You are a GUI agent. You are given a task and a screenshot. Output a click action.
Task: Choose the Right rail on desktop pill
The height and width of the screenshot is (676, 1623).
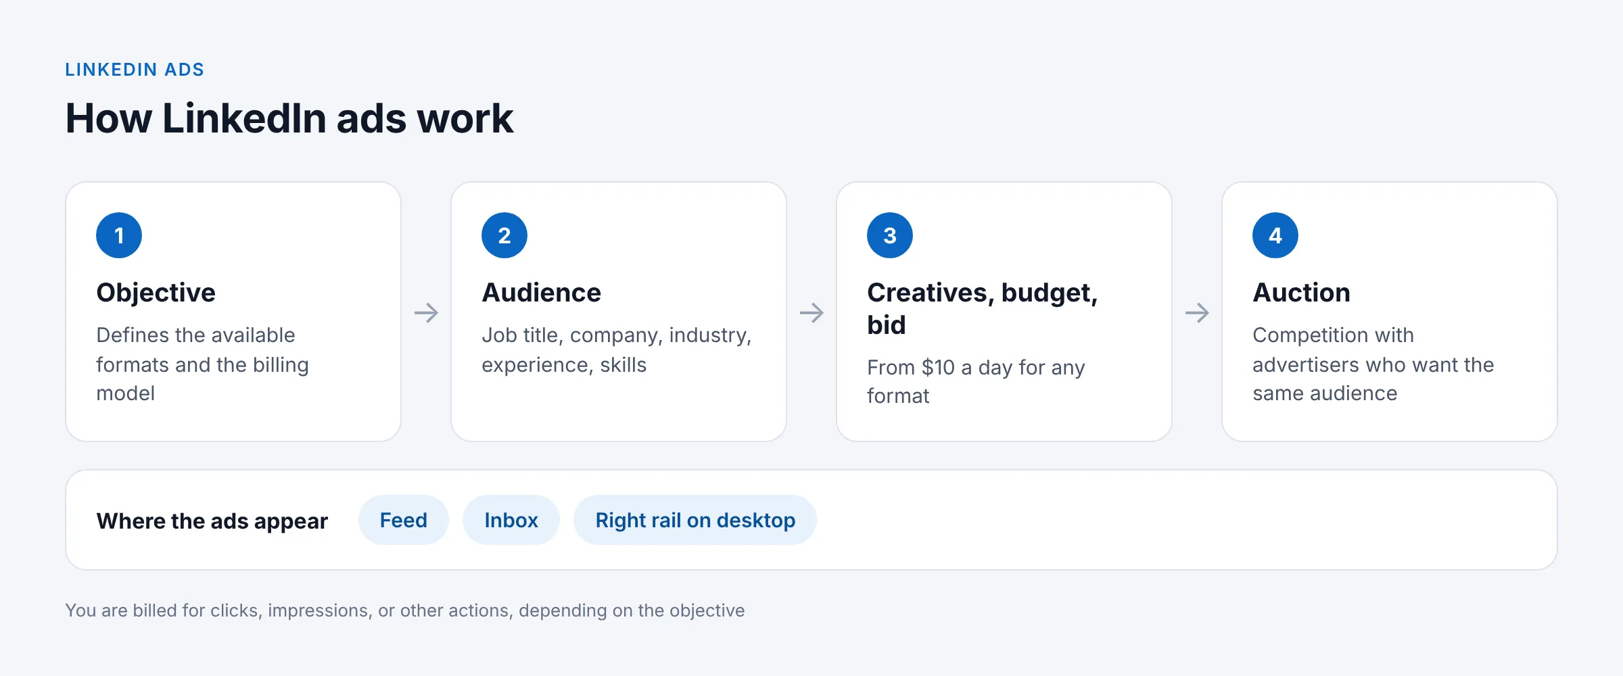pos(695,520)
